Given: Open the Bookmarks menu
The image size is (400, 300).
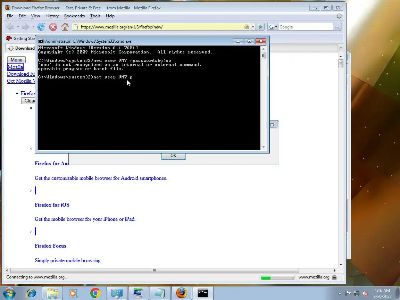Looking at the screenshot, I should pyautogui.click(x=74, y=16).
